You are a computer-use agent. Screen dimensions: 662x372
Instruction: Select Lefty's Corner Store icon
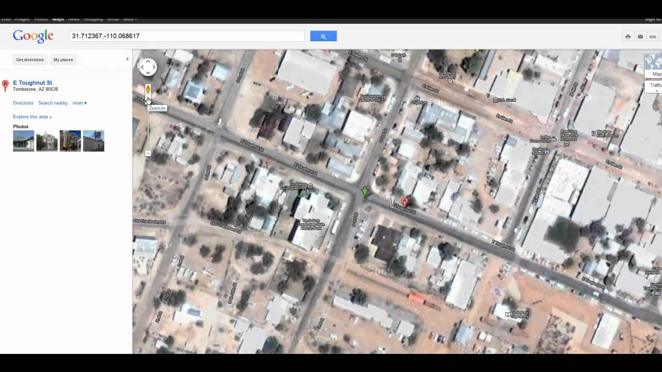tap(553, 138)
